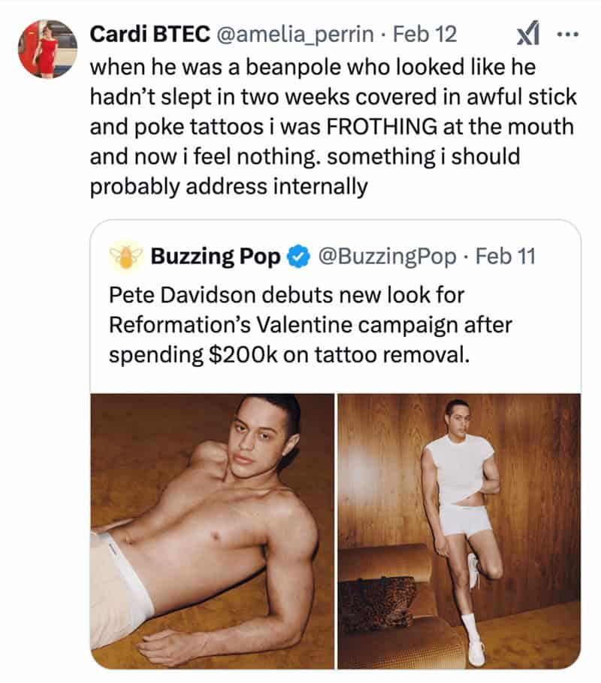Click the @BuzzingPop handle

[x=388, y=257]
